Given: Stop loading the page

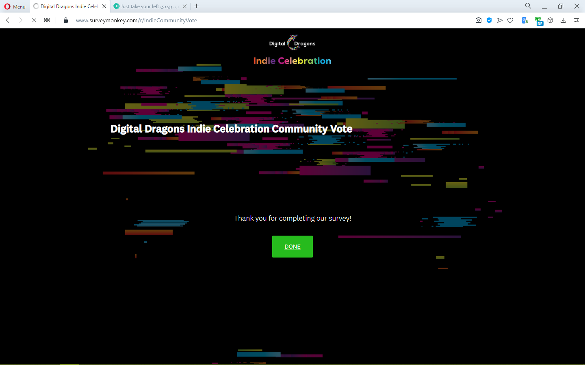Looking at the screenshot, I should point(34,20).
